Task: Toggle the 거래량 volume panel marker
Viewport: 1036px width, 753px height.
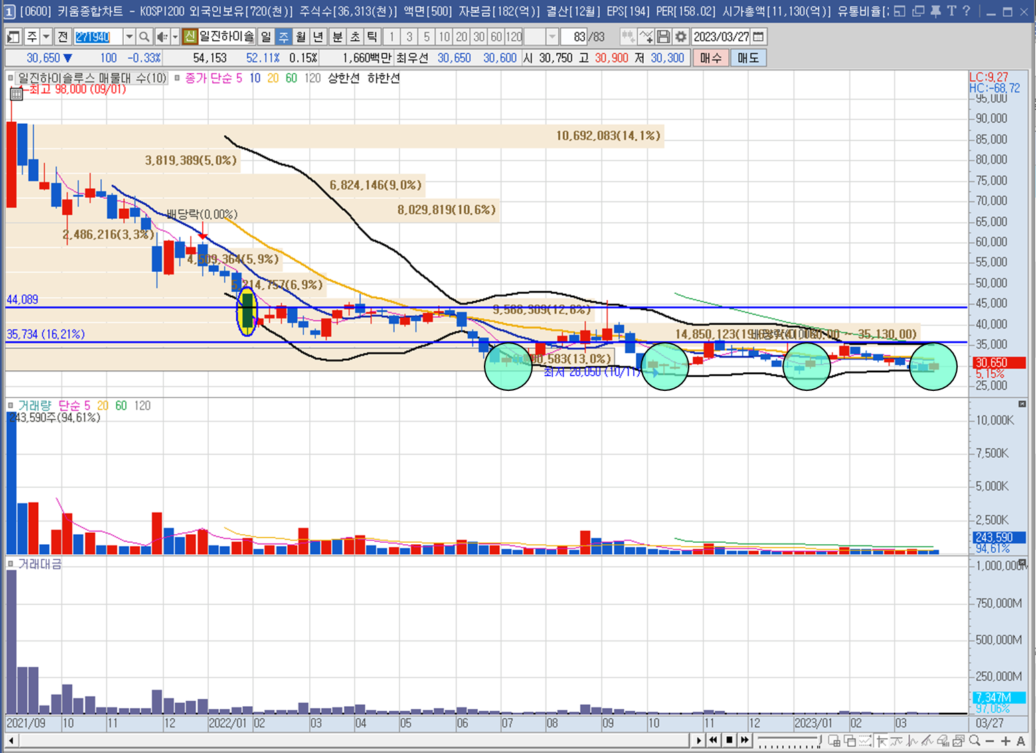Action: click(x=11, y=405)
